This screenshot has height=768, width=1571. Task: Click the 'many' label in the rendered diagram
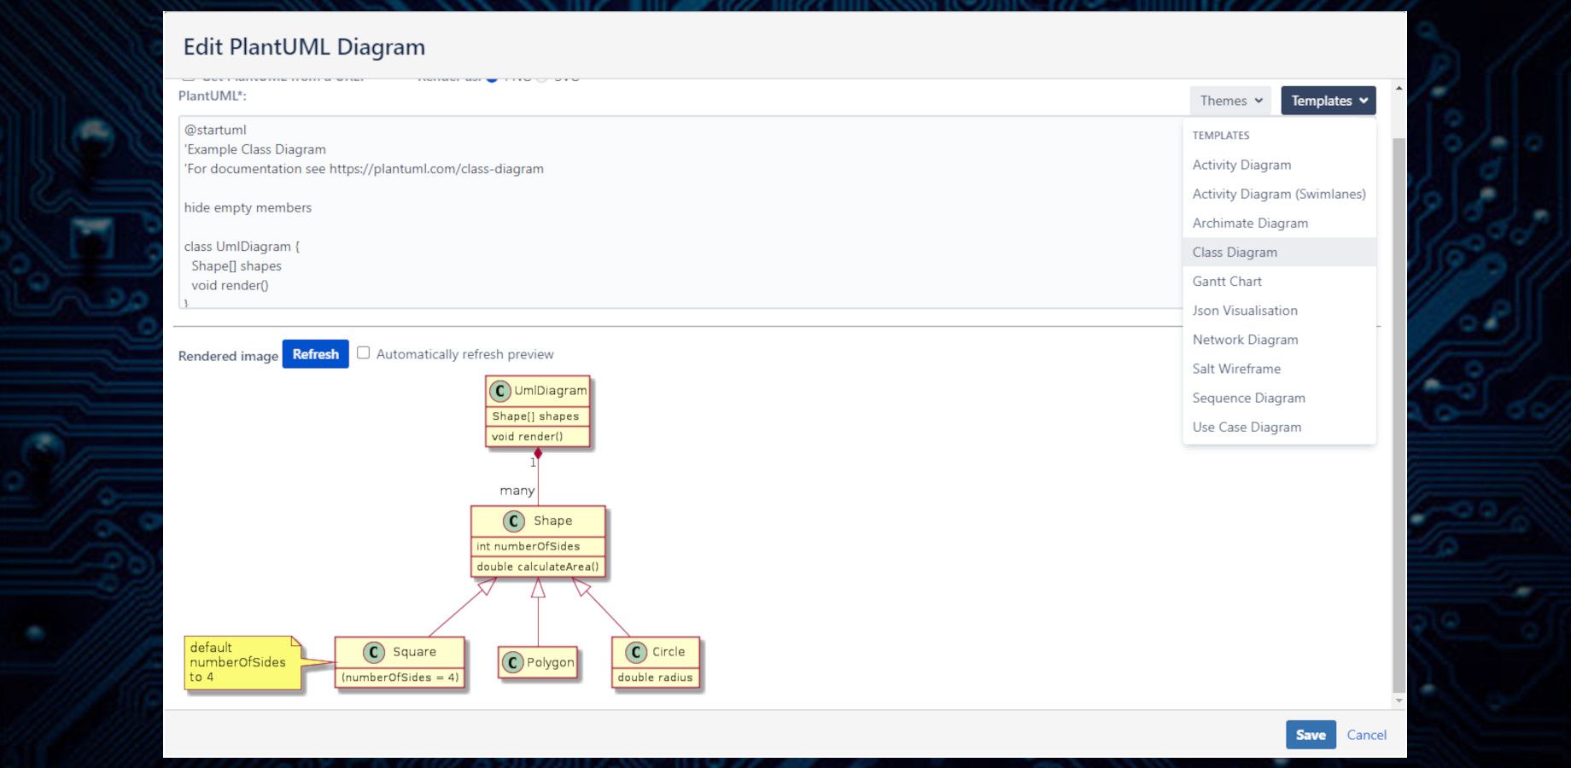[x=517, y=491]
